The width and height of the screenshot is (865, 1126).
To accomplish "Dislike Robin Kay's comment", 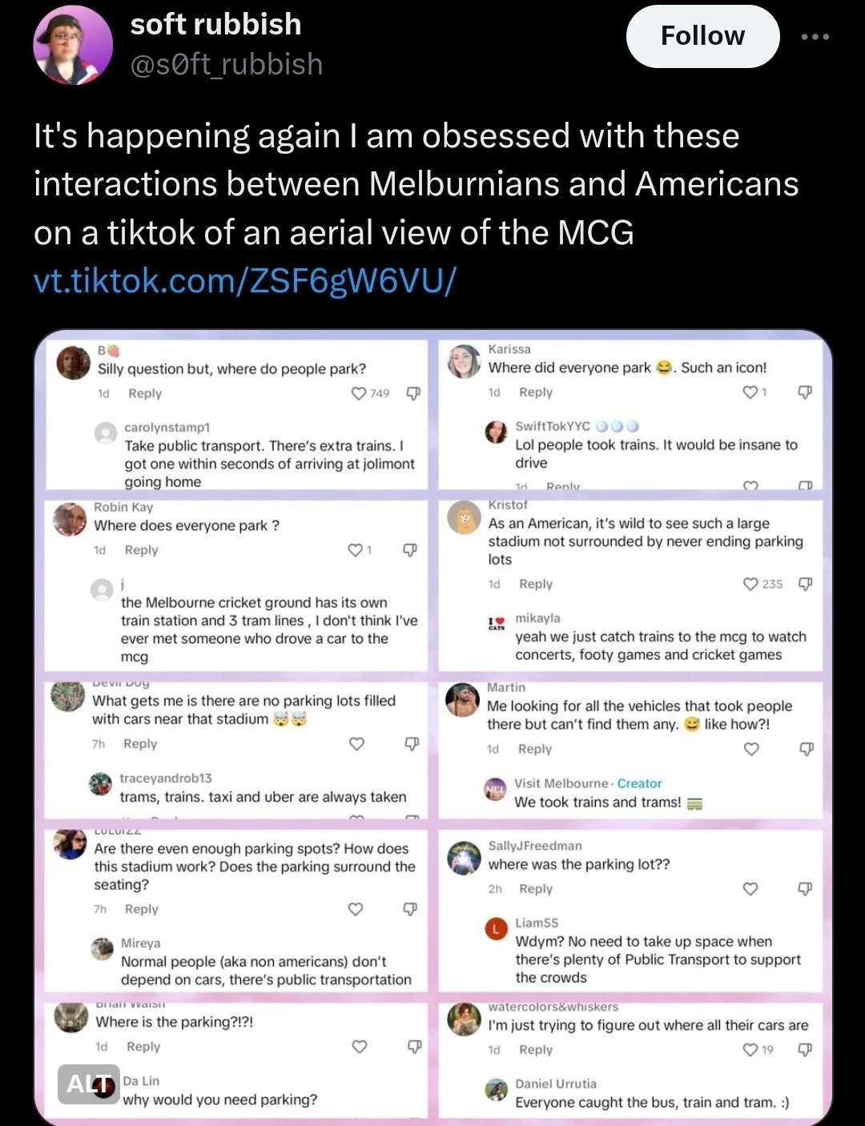I will (x=410, y=550).
